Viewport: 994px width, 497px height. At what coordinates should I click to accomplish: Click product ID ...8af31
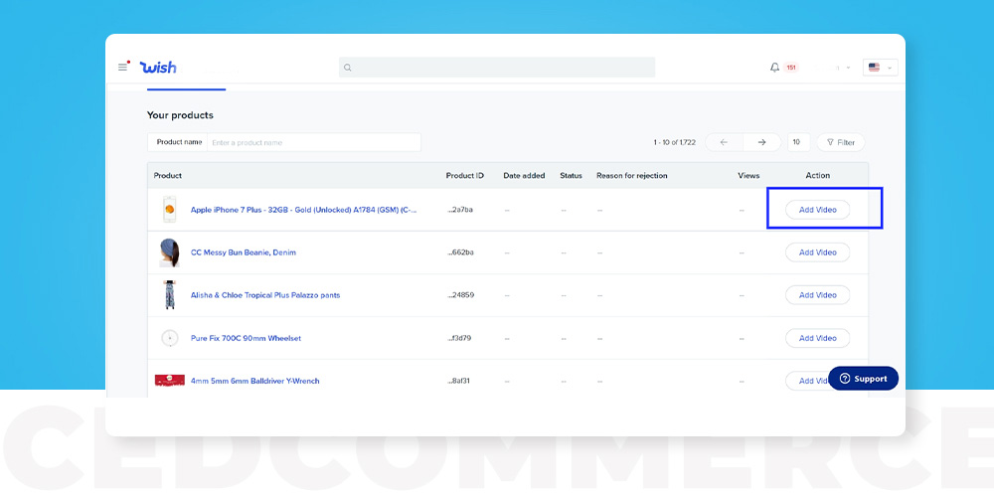tap(459, 381)
